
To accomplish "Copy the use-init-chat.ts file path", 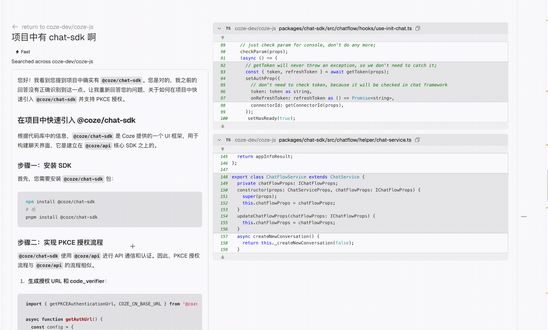I will [x=418, y=29].
